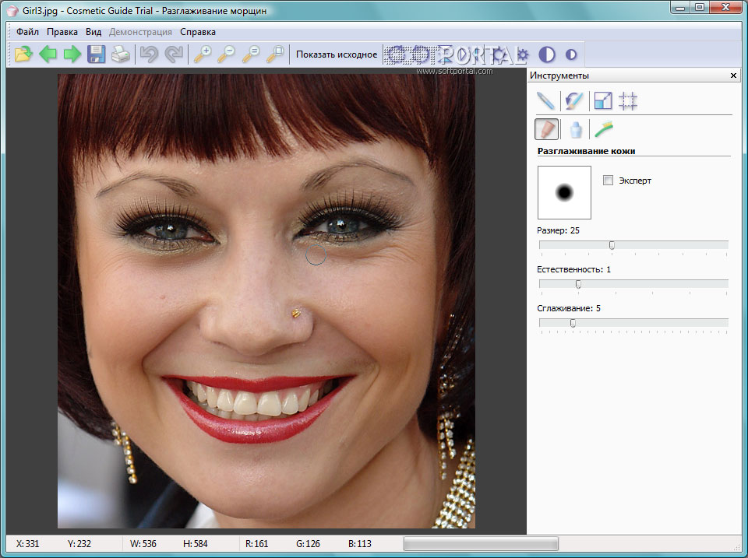Select the skin smoothing tube tool
Image resolution: width=748 pixels, height=558 pixels.
point(547,128)
